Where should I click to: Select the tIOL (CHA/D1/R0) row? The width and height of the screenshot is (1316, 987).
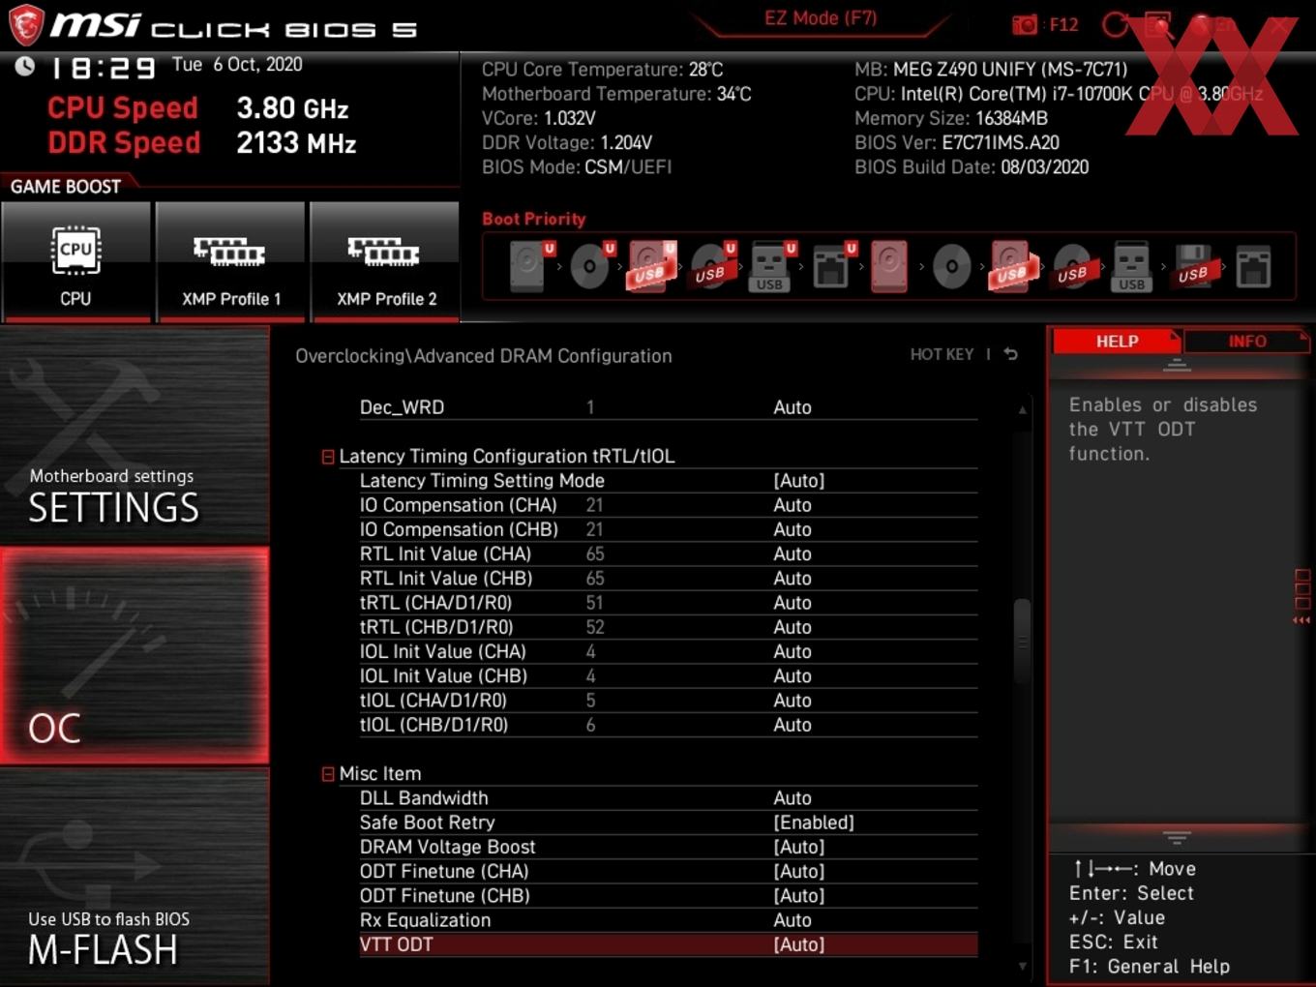668,701
